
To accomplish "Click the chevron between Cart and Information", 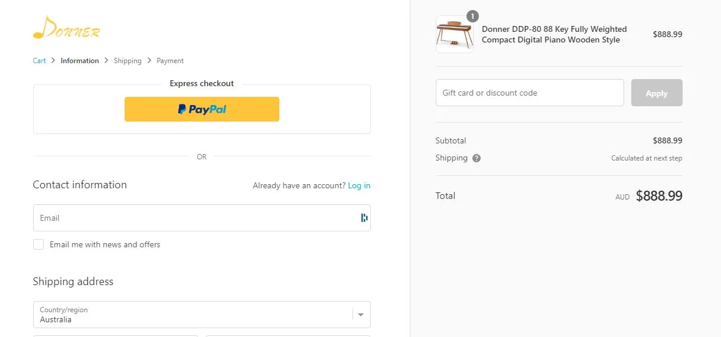I will pos(53,60).
